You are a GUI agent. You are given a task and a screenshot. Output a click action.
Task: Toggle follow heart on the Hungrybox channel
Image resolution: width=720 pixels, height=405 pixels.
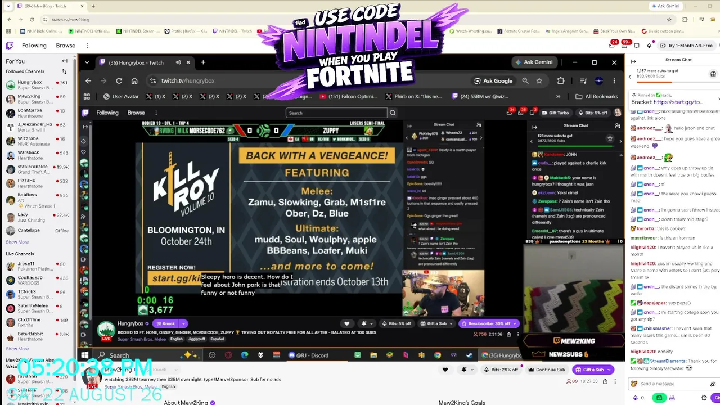tap(346, 323)
